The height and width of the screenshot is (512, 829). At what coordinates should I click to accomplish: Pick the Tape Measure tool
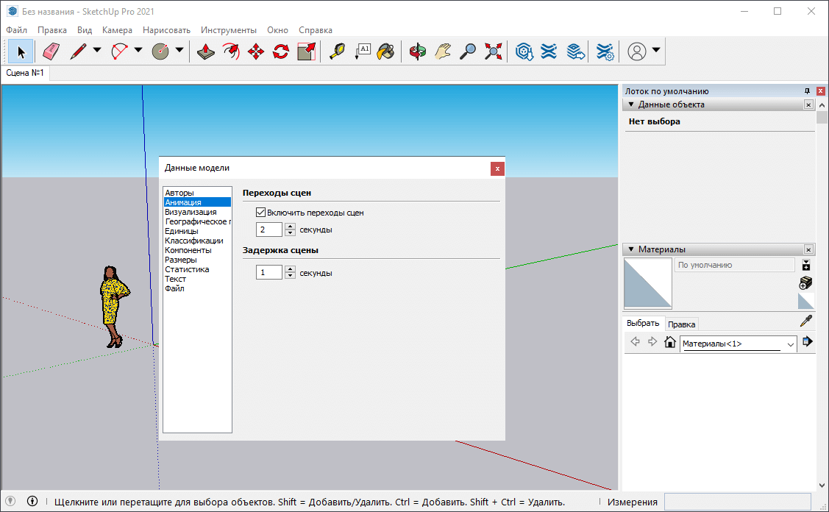(x=337, y=51)
